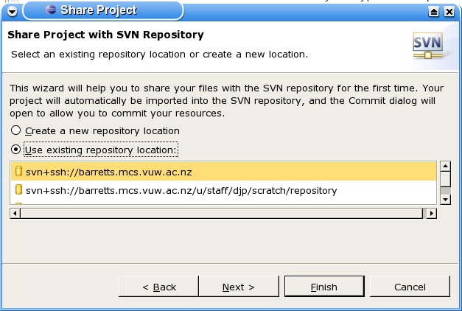Click the vertical scrollbar thumb of the list

[x=445, y=179]
